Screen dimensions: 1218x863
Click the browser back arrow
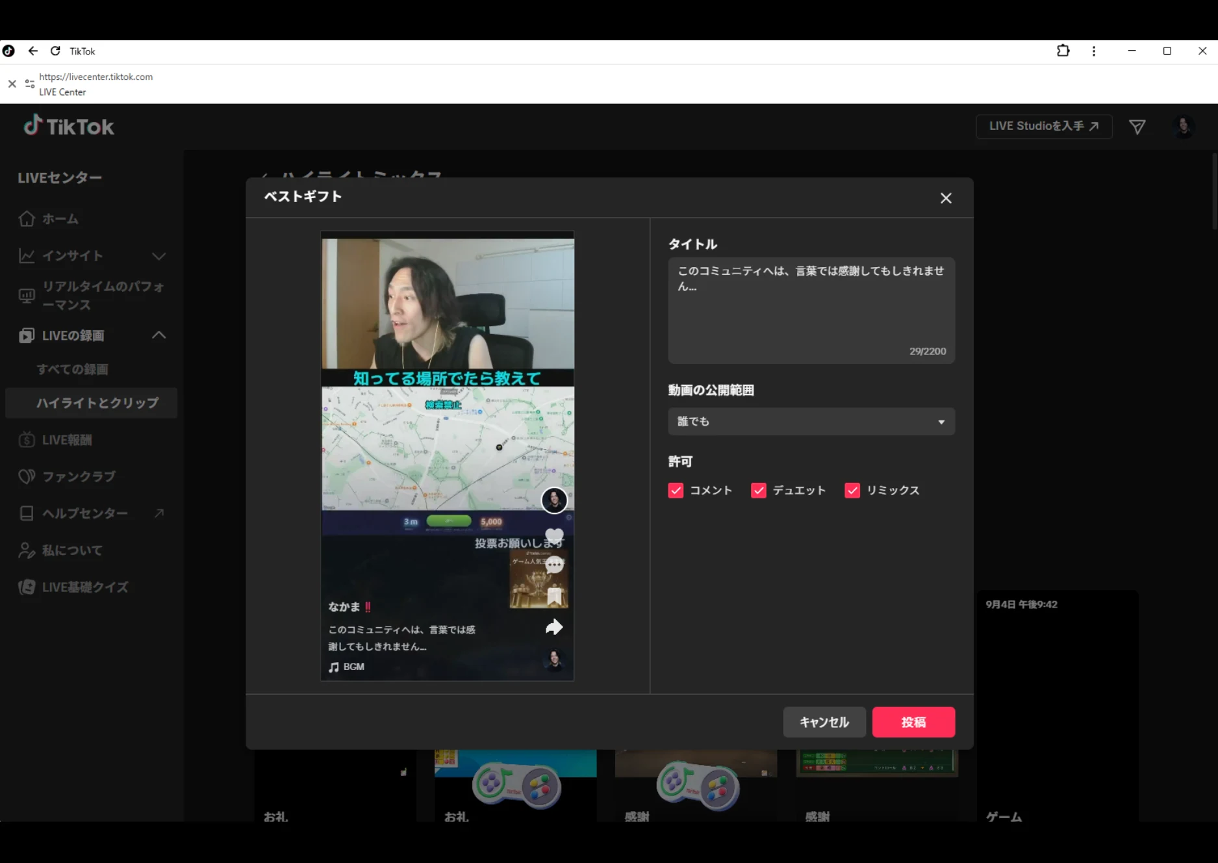point(33,51)
